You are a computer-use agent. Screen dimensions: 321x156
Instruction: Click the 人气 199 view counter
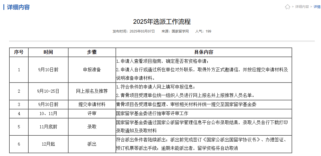pyautogui.click(x=203, y=31)
